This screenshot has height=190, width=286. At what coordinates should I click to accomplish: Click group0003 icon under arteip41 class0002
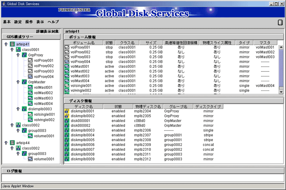tap(24, 131)
